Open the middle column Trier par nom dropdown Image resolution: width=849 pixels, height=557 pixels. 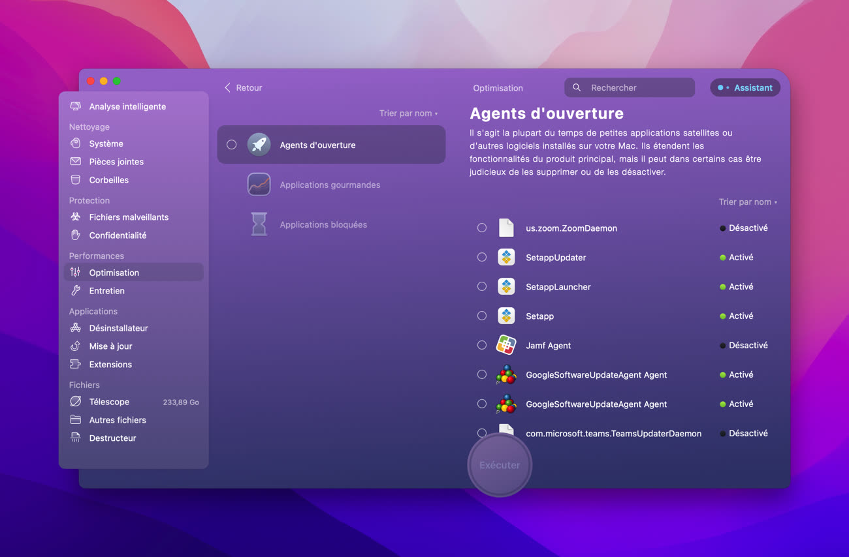click(408, 113)
